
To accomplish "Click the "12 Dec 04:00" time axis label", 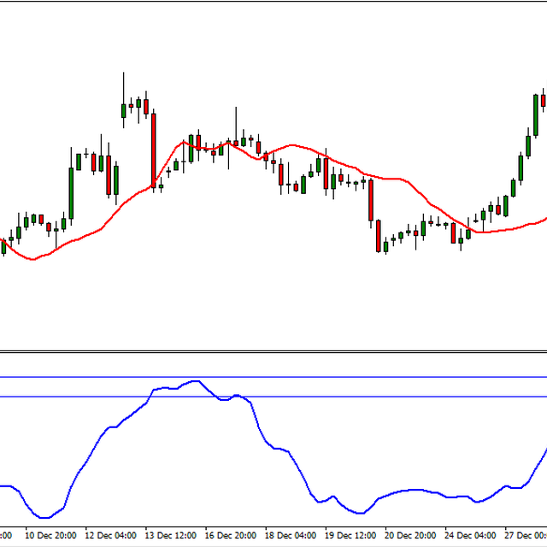I will (x=111, y=537).
